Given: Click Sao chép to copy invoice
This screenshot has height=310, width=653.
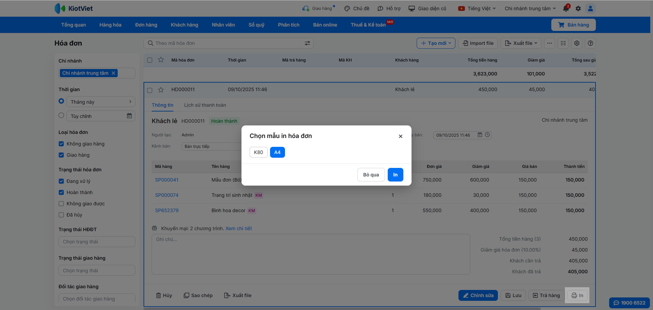Looking at the screenshot, I should (x=198, y=295).
